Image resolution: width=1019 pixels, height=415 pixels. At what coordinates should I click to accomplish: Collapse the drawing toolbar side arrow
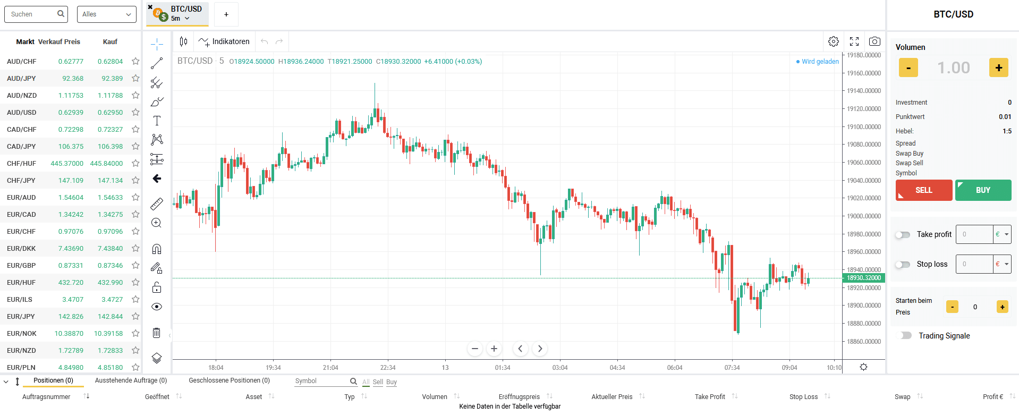pyautogui.click(x=169, y=335)
